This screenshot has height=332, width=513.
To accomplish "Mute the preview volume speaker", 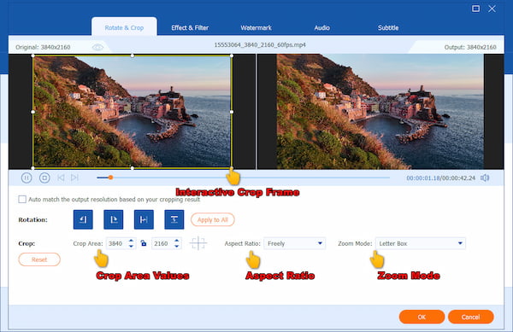I will (485, 178).
